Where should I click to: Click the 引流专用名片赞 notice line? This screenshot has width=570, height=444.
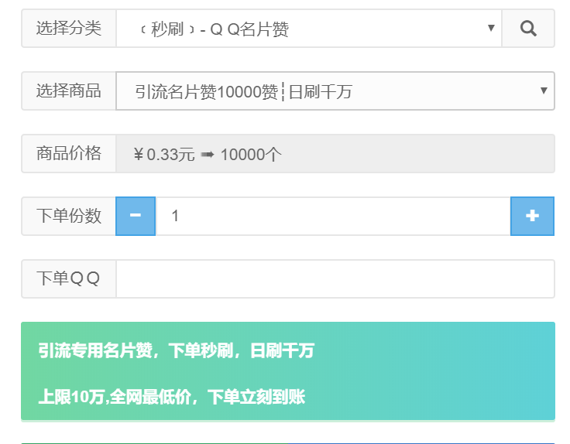177,351
